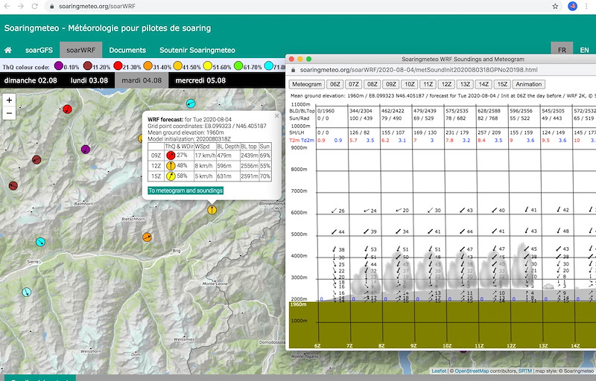Switch to the mercredi 05.08 tab

pyautogui.click(x=200, y=80)
